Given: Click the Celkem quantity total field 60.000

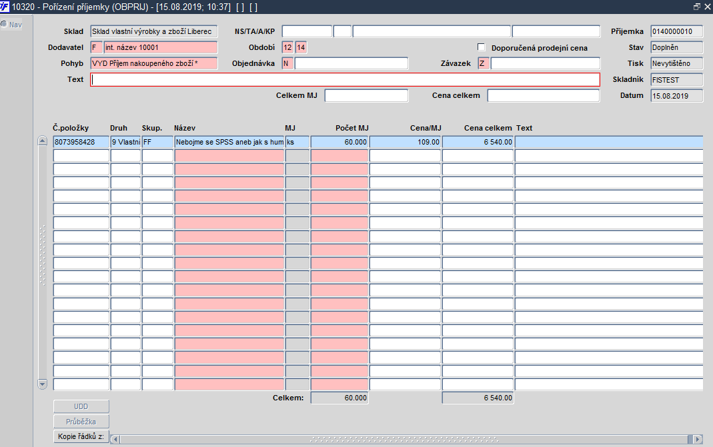Looking at the screenshot, I should point(339,398).
